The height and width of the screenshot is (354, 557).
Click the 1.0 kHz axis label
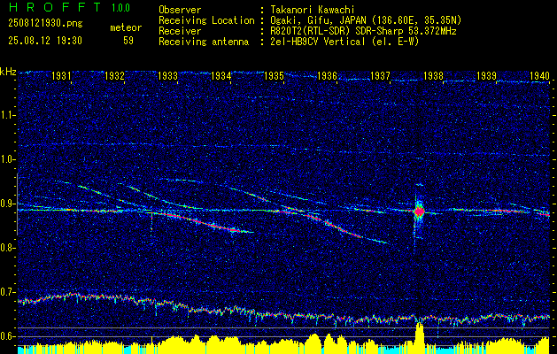pyautogui.click(x=8, y=159)
